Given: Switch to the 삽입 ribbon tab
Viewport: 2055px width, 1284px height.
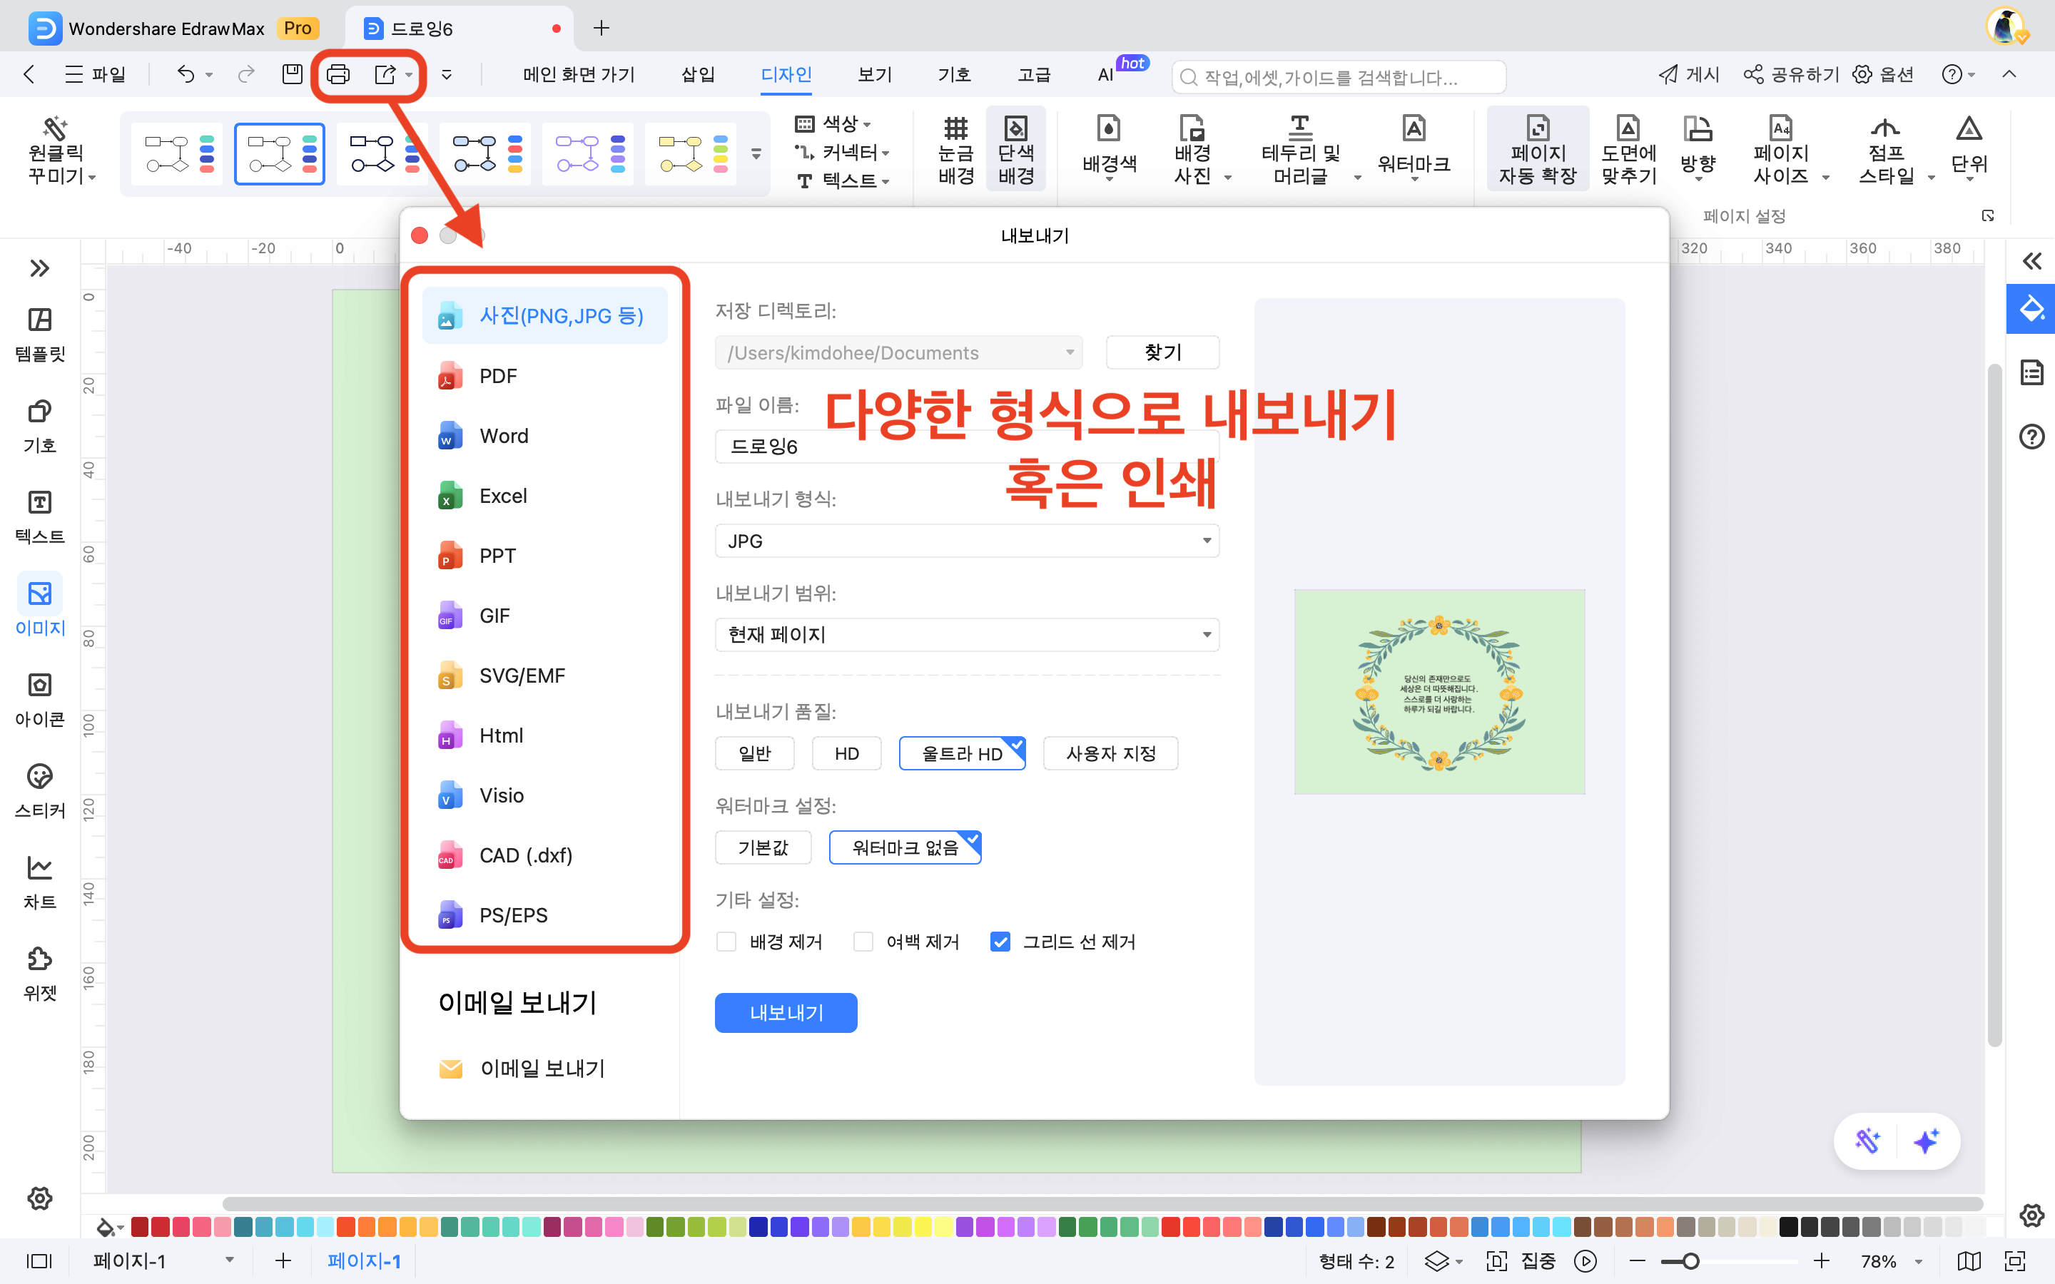Looking at the screenshot, I should point(698,75).
